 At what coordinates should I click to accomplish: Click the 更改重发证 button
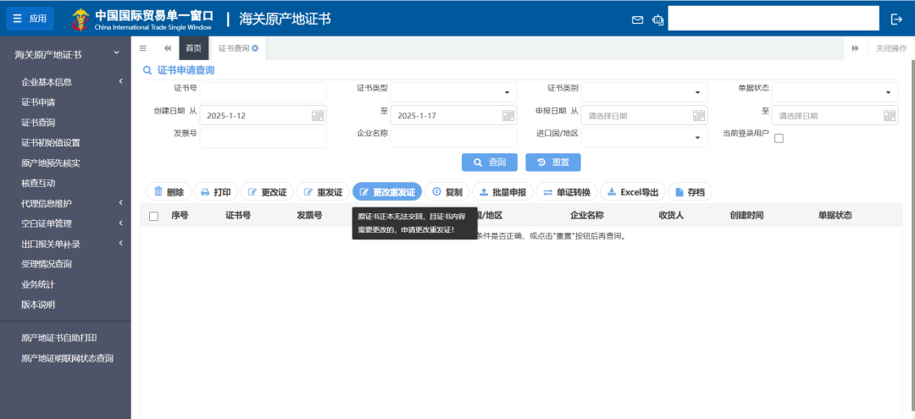pos(387,192)
